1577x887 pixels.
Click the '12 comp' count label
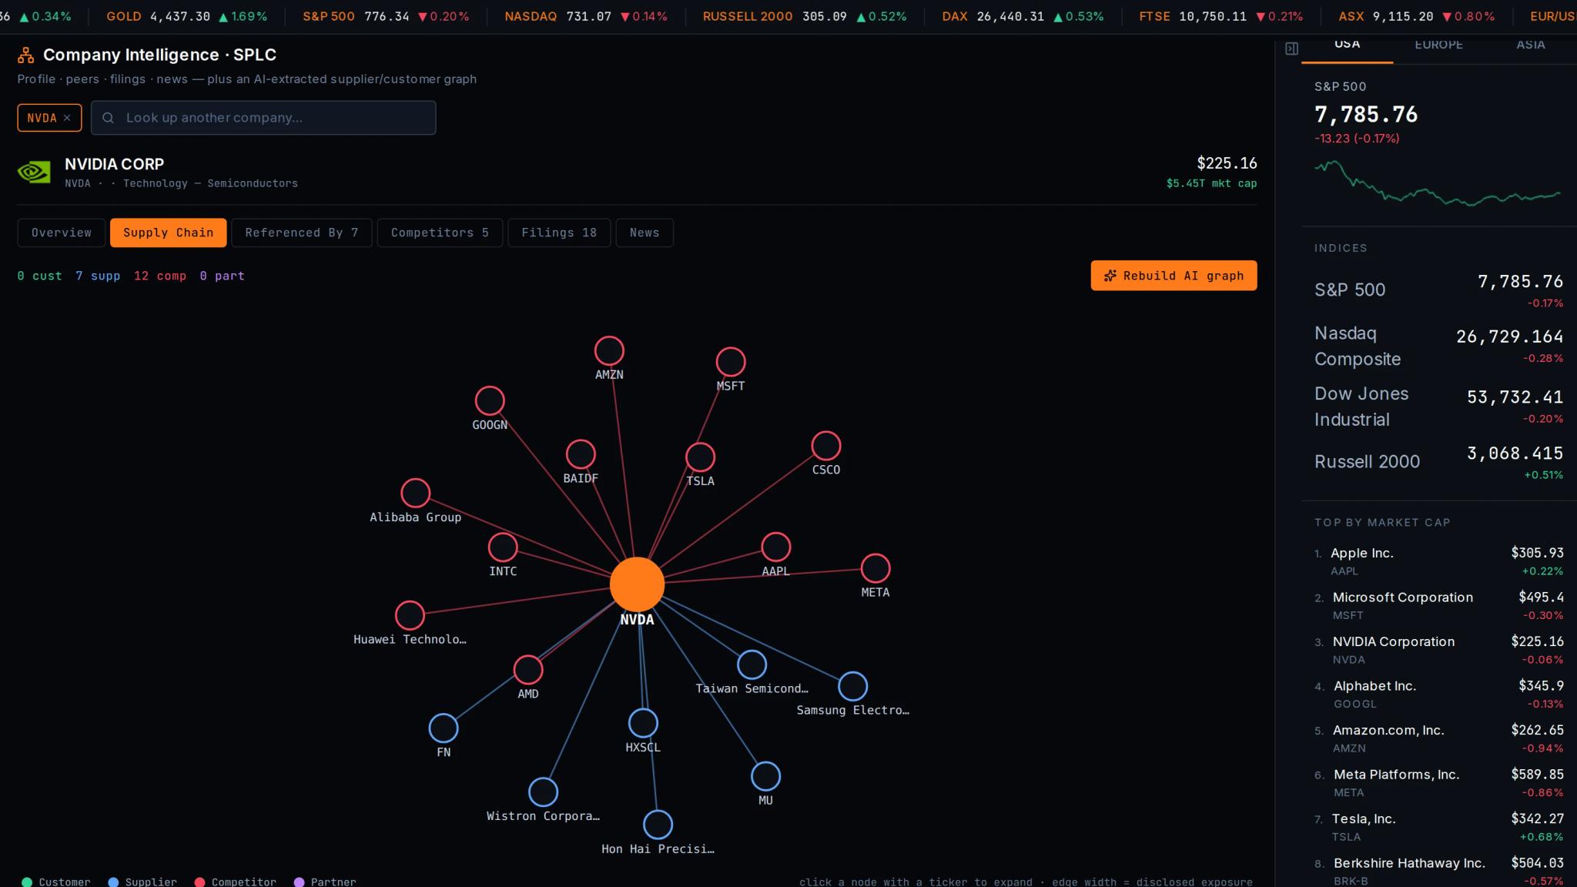(160, 276)
